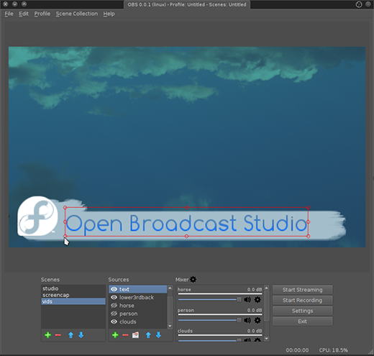374x356 pixels.
Task: Remove the selected source with the red minus
Action: [125, 335]
